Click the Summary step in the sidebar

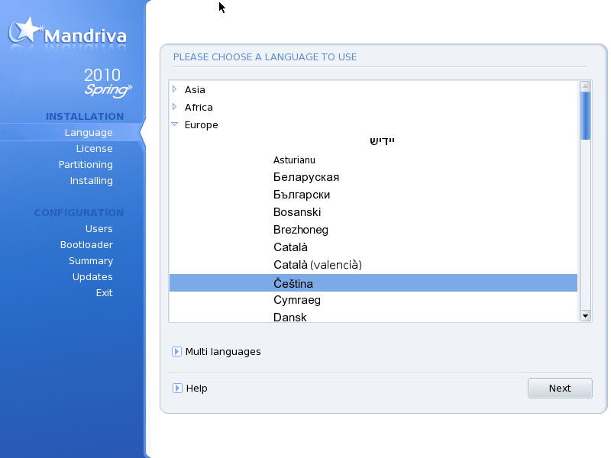point(91,261)
